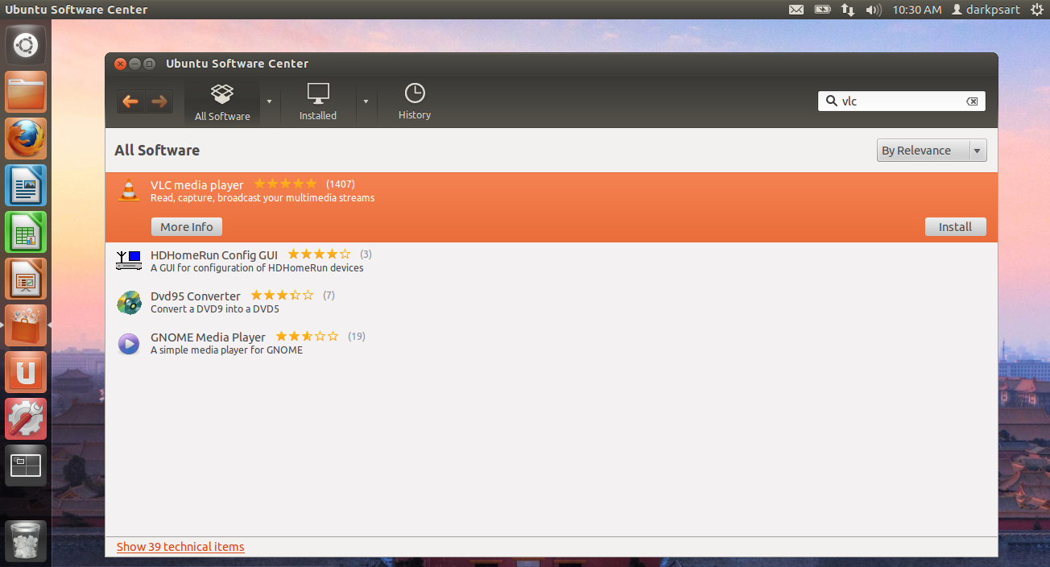Click the HDHomeRun Config GUI icon
Screen dimensions: 1050x567
pyautogui.click(x=129, y=261)
